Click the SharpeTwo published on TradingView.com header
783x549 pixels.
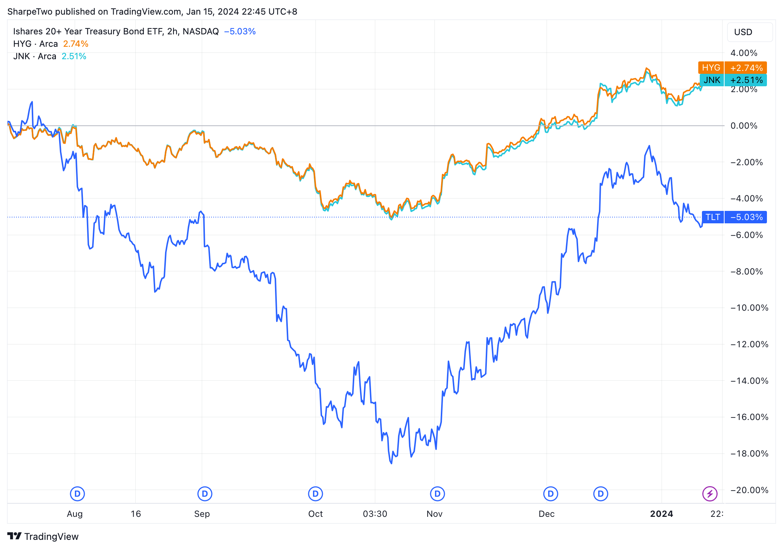coord(152,12)
